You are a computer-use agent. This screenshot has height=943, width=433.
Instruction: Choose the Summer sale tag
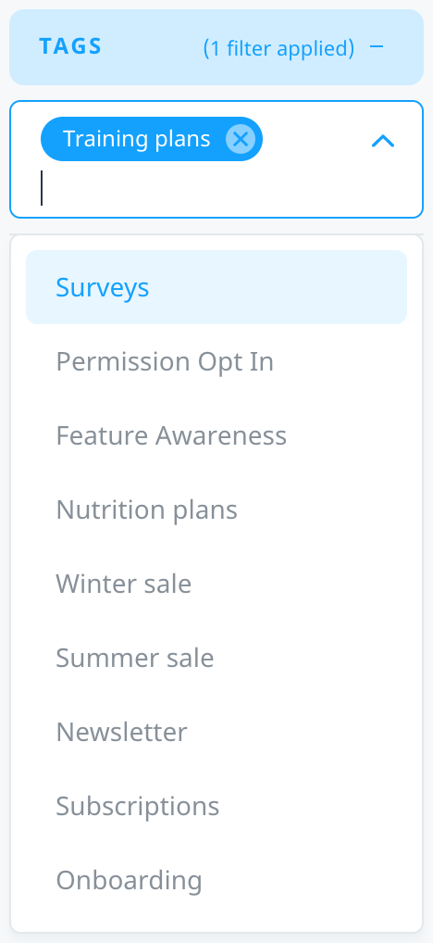[216, 658]
